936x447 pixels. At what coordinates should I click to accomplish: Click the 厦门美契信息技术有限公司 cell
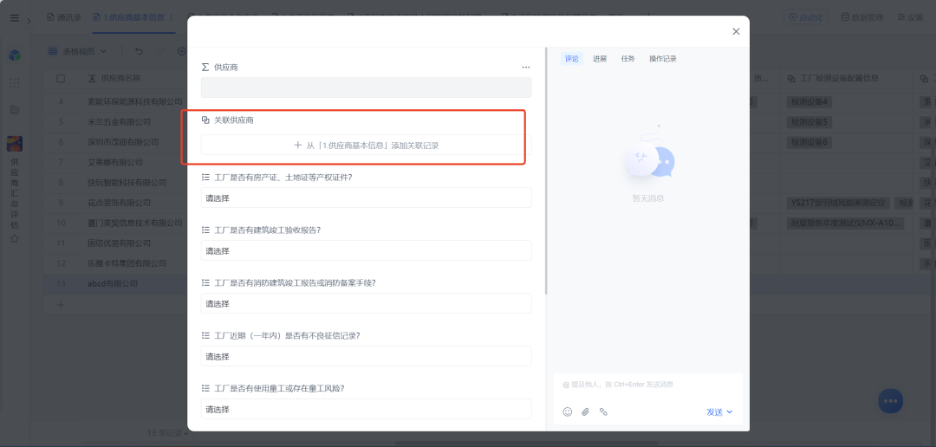tap(134, 223)
